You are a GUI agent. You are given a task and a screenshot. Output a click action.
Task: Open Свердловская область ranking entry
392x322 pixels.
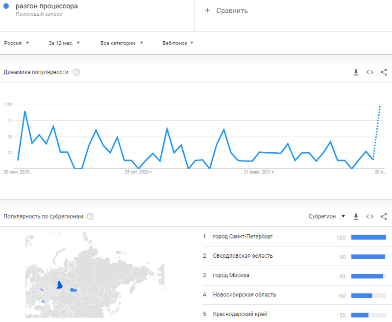243,256
